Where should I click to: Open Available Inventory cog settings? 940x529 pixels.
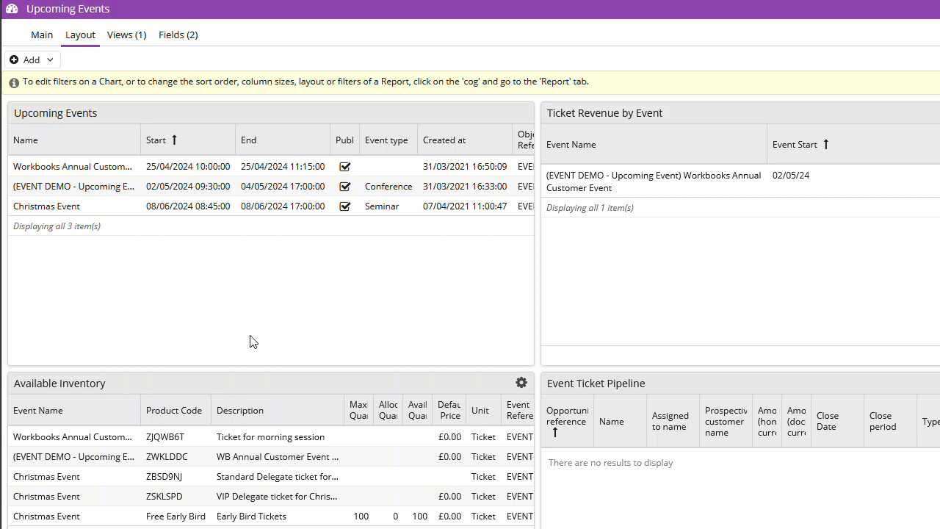tap(521, 383)
